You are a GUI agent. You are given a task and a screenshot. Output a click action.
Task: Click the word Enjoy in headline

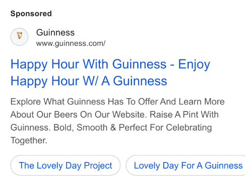coord(194,65)
